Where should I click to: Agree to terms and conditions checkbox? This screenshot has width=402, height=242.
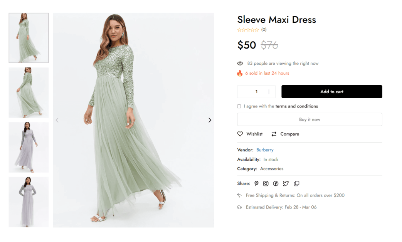pos(239,106)
